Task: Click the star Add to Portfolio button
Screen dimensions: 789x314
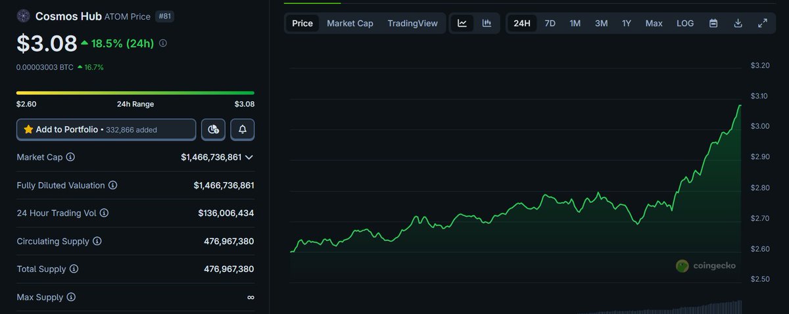Action: pyautogui.click(x=106, y=129)
